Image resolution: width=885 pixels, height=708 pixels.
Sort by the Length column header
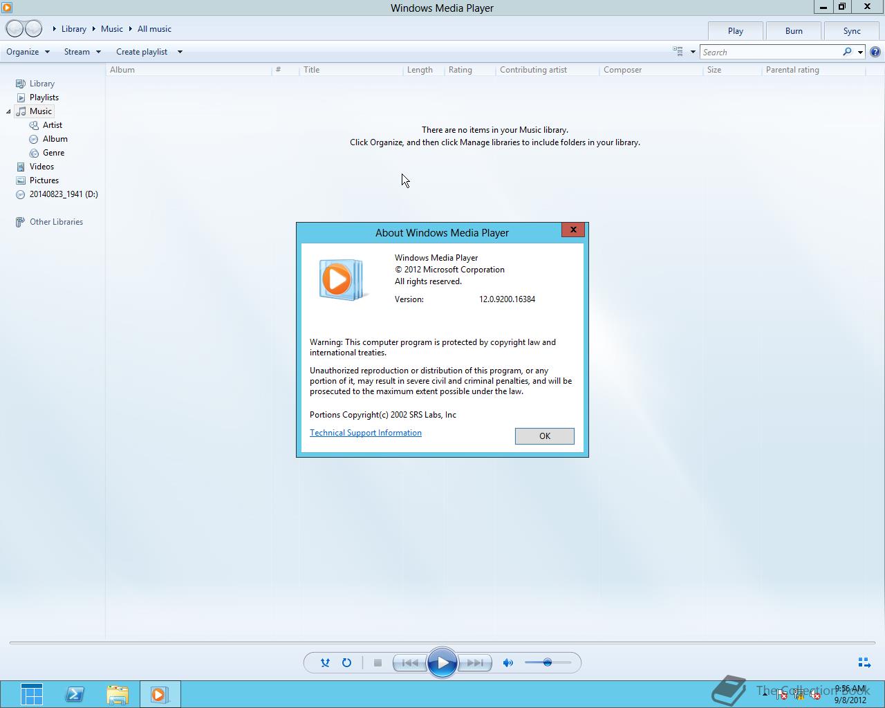coord(424,70)
